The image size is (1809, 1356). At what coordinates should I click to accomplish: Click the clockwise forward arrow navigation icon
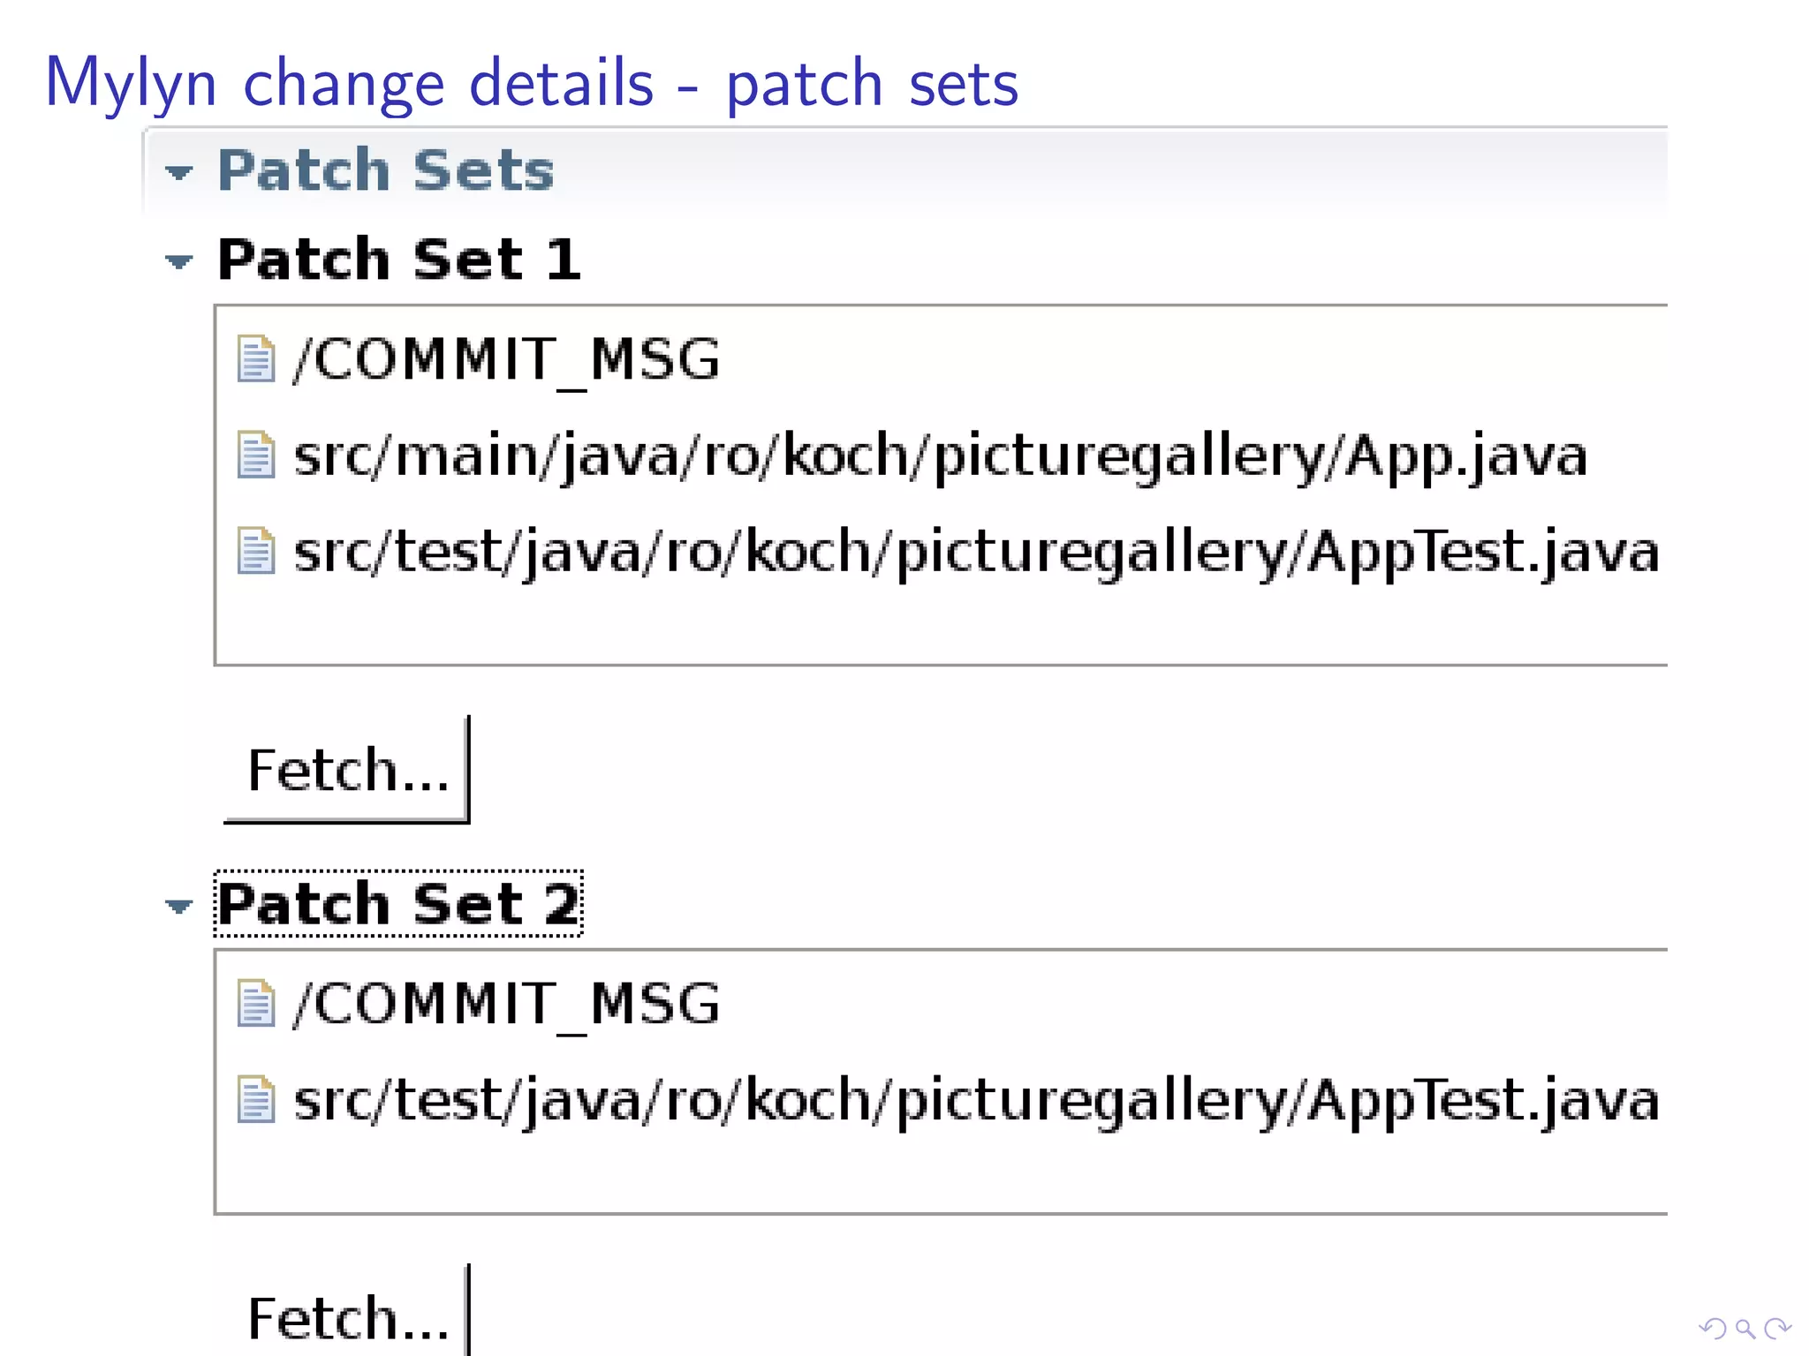1777,1328
